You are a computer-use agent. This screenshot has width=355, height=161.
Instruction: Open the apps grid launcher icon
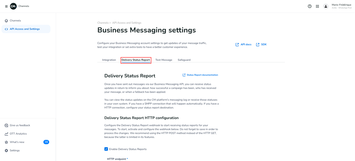(x=318, y=6)
